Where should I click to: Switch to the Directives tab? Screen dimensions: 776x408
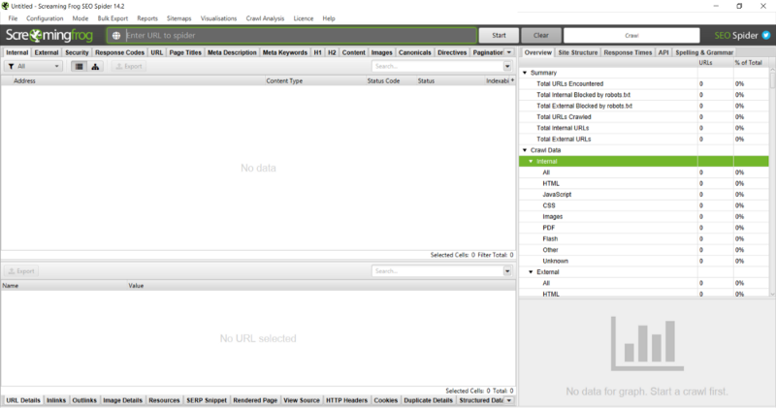coord(452,52)
